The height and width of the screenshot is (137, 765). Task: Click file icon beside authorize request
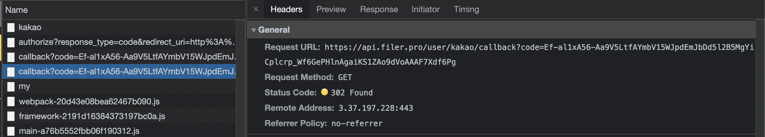pyautogui.click(x=11, y=42)
